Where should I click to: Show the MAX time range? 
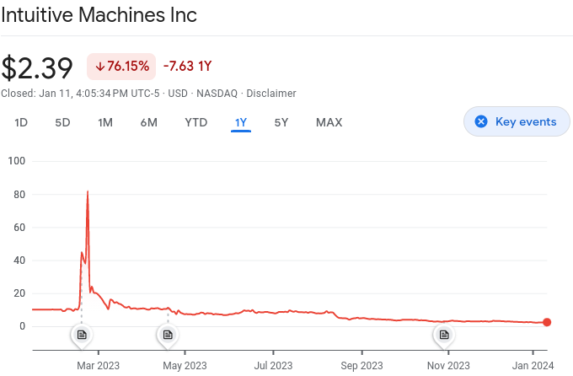tap(329, 122)
